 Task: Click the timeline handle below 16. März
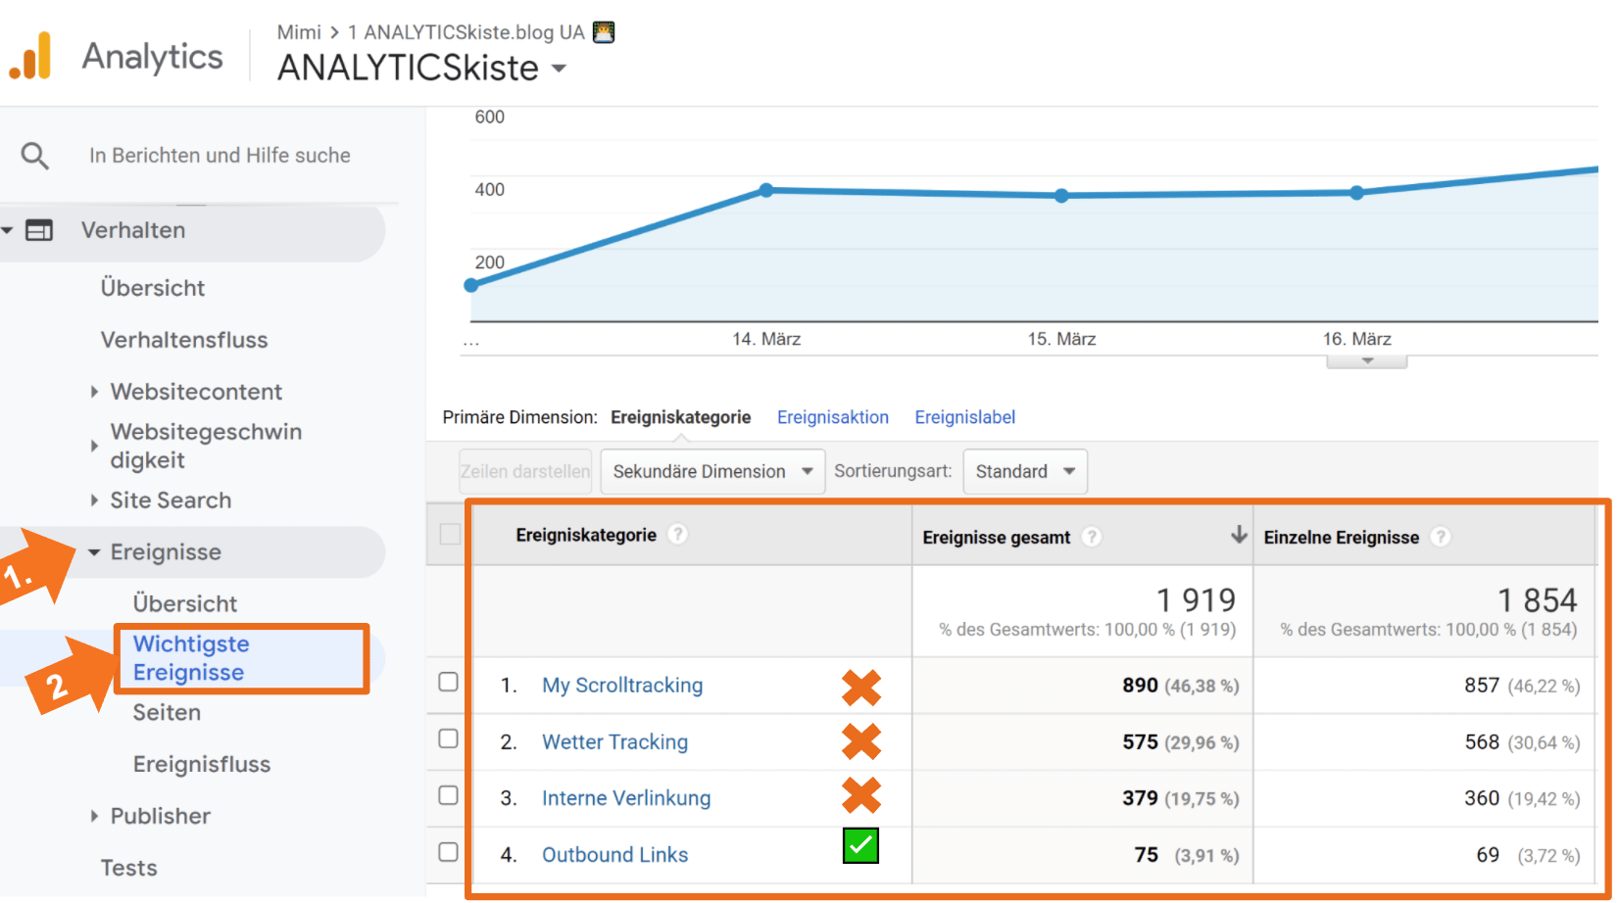pos(1366,362)
